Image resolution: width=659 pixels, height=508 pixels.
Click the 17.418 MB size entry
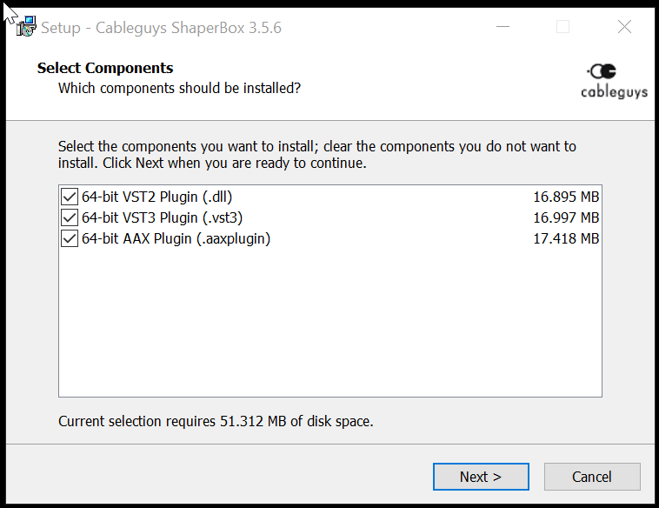point(566,239)
